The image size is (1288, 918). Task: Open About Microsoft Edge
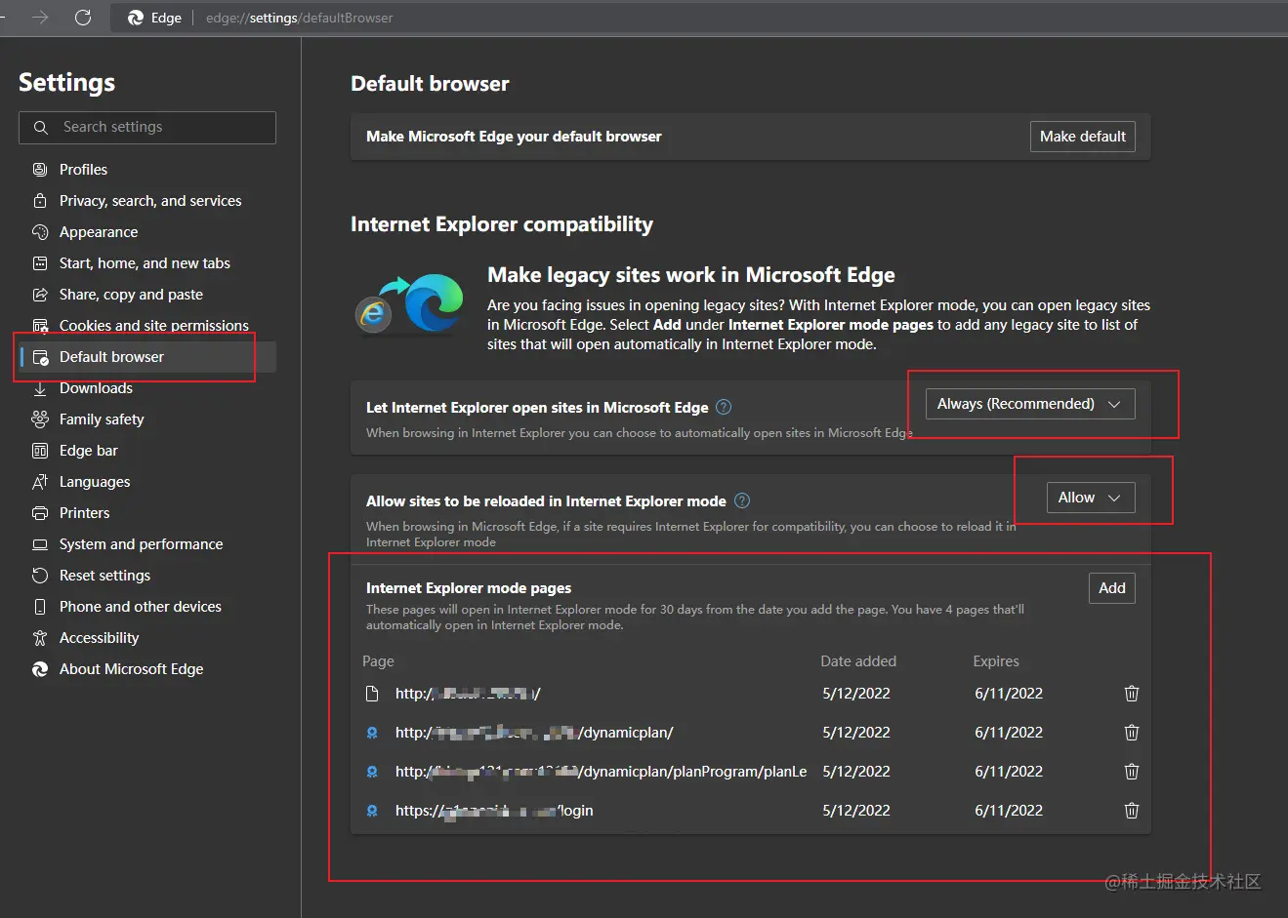(131, 669)
